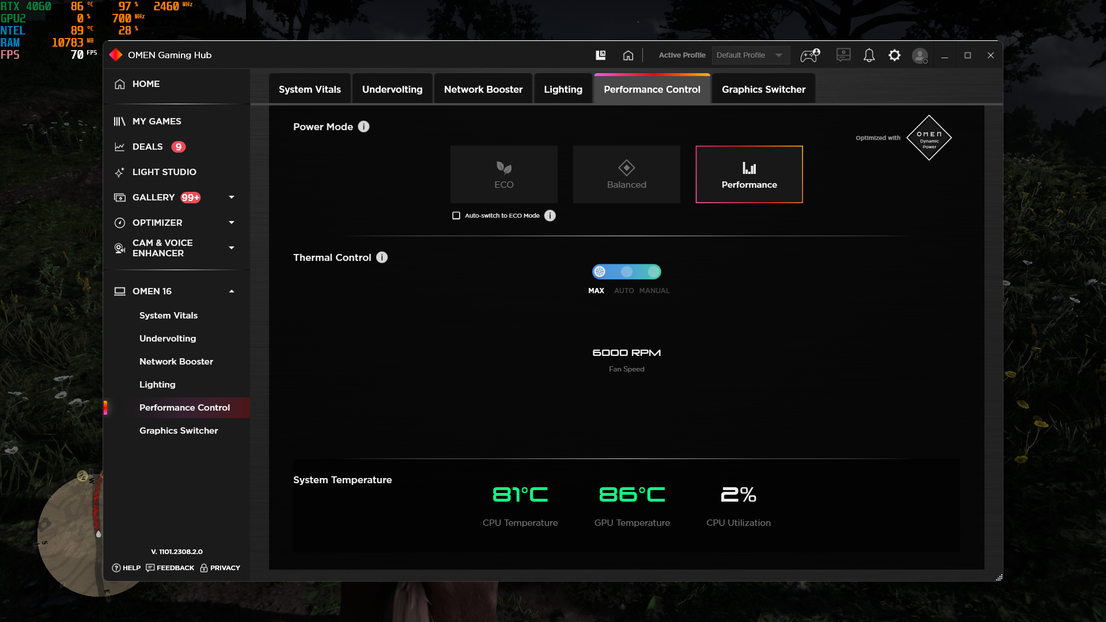Viewport: 1106px width, 622px height.
Task: Select the ECO power mode
Action: tap(504, 175)
